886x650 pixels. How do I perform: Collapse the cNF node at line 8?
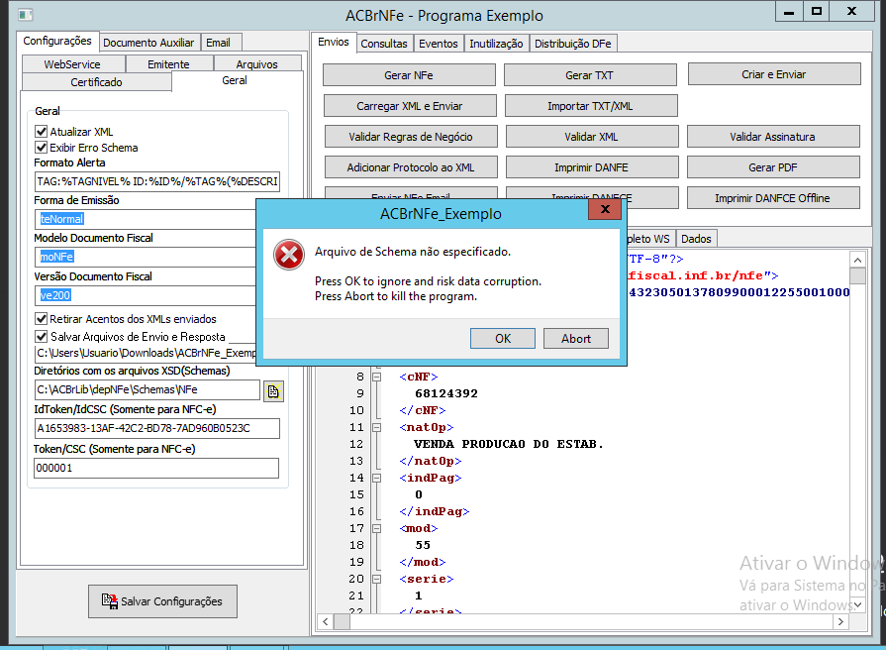pyautogui.click(x=376, y=377)
